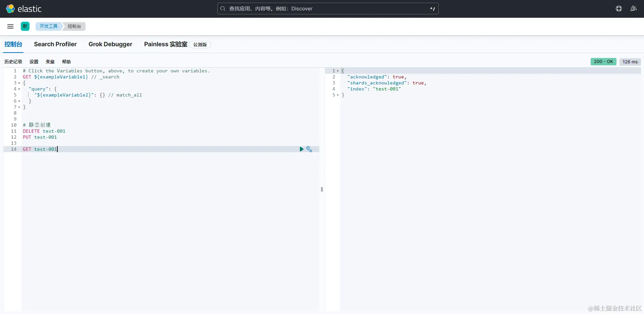644x314 pixels.
Task: Click the 公测版 beta badge
Action: (x=200, y=45)
